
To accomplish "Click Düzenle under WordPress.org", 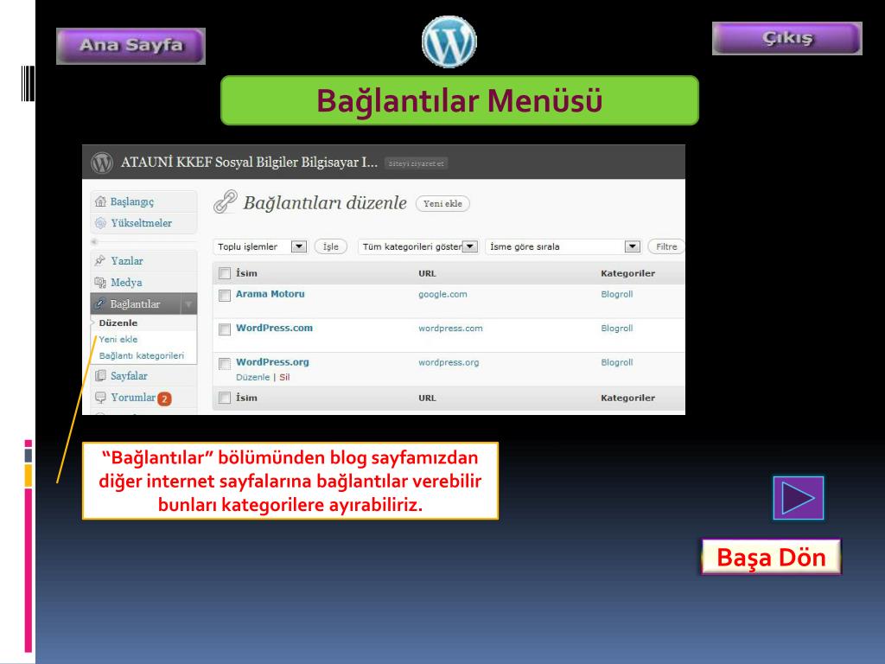I will point(253,377).
